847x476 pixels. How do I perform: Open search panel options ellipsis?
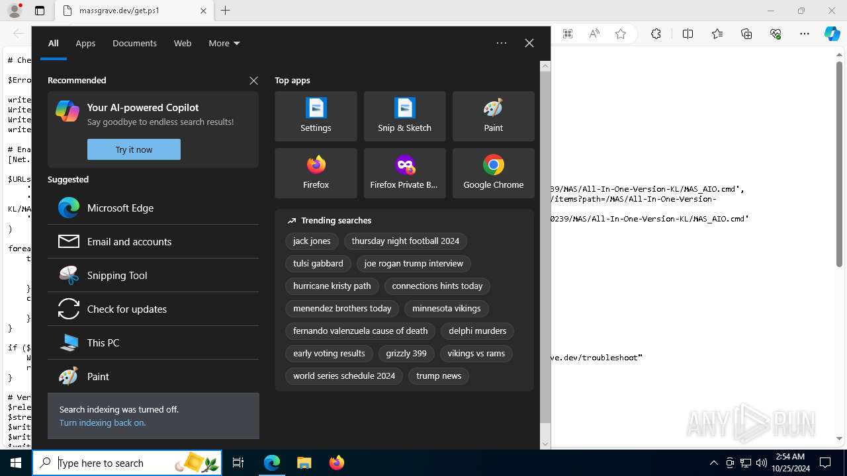click(x=502, y=43)
